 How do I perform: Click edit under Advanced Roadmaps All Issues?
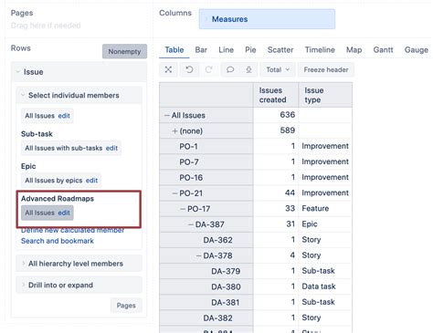point(64,213)
